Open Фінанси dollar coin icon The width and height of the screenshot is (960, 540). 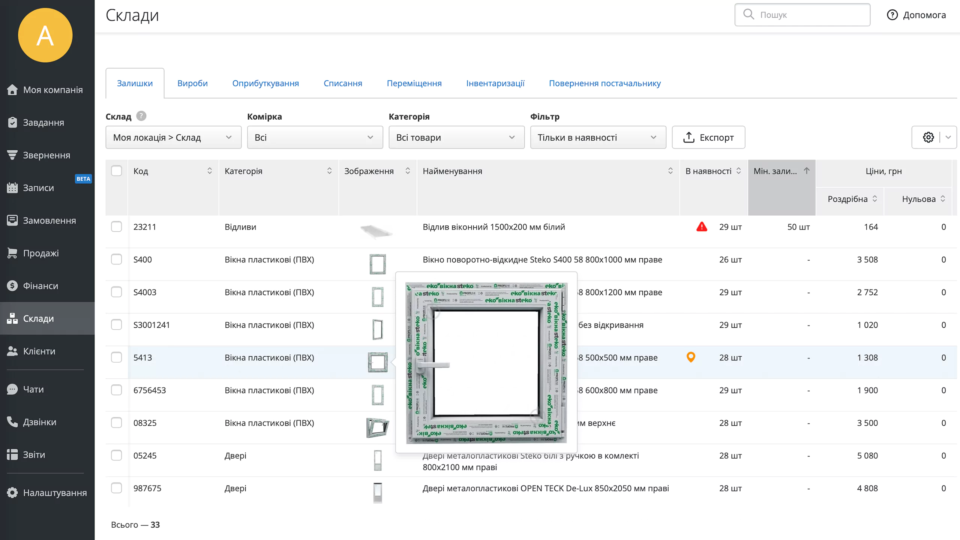click(12, 286)
